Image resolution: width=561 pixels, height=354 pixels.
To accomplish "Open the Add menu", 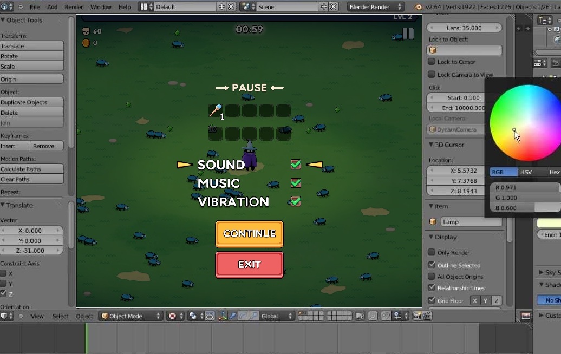I will coord(52,7).
